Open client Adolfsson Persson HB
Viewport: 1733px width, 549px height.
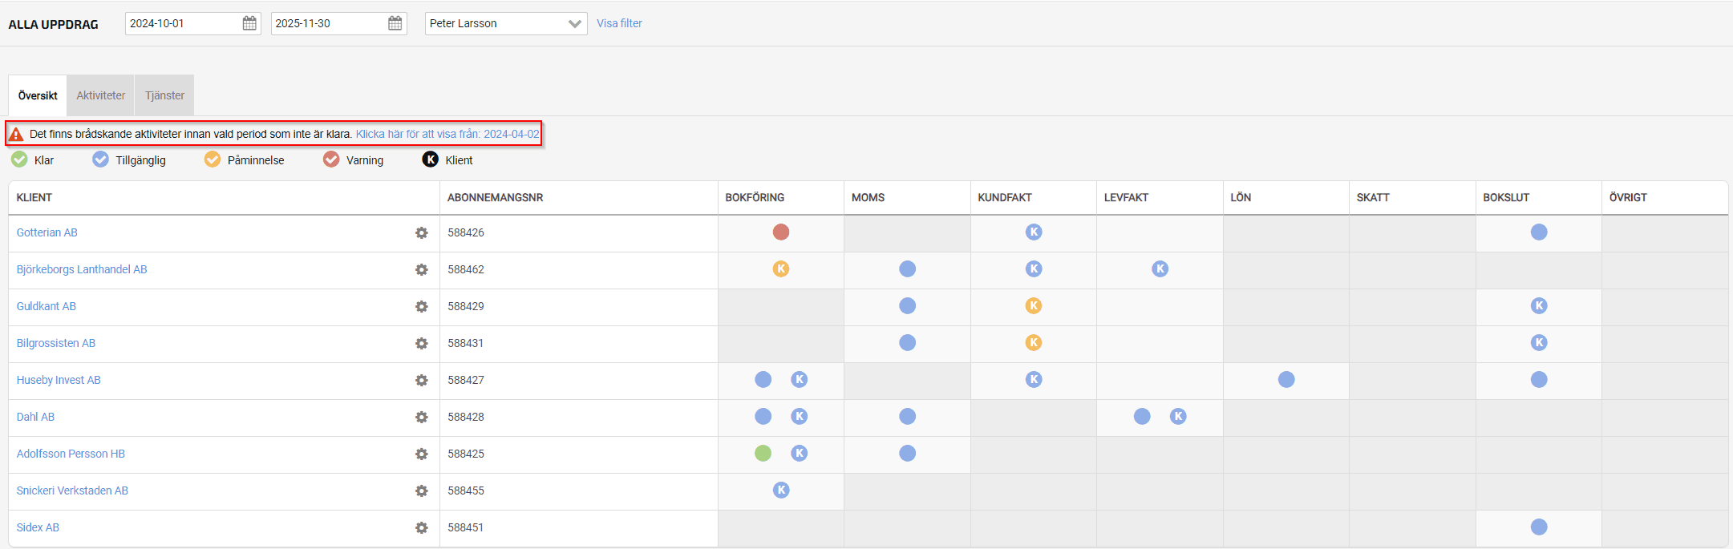coord(71,454)
